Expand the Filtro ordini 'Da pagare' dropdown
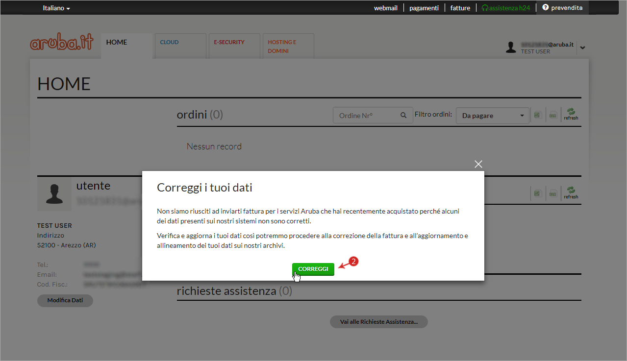The height and width of the screenshot is (361, 627). [492, 116]
